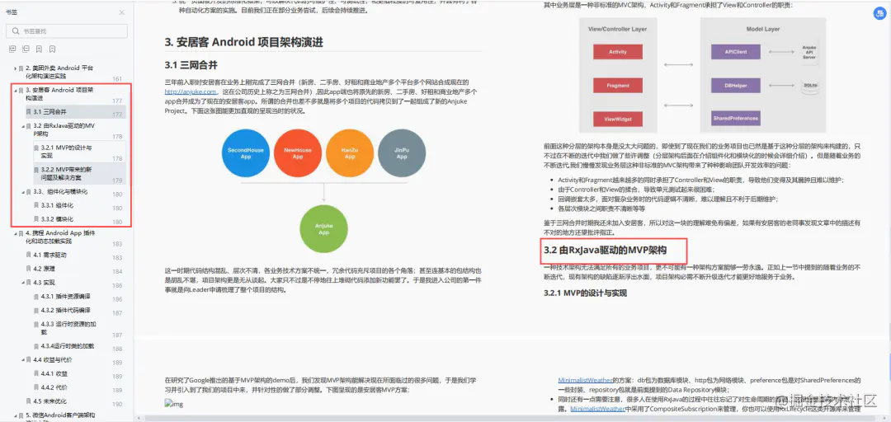Open first MinimalistWeather link before 的方案
Image resolution: width=891 pixels, height=422 pixels.
point(585,381)
